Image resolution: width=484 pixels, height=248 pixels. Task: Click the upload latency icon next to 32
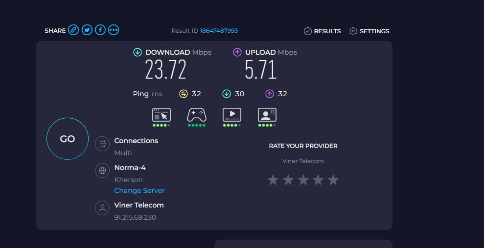click(x=270, y=94)
